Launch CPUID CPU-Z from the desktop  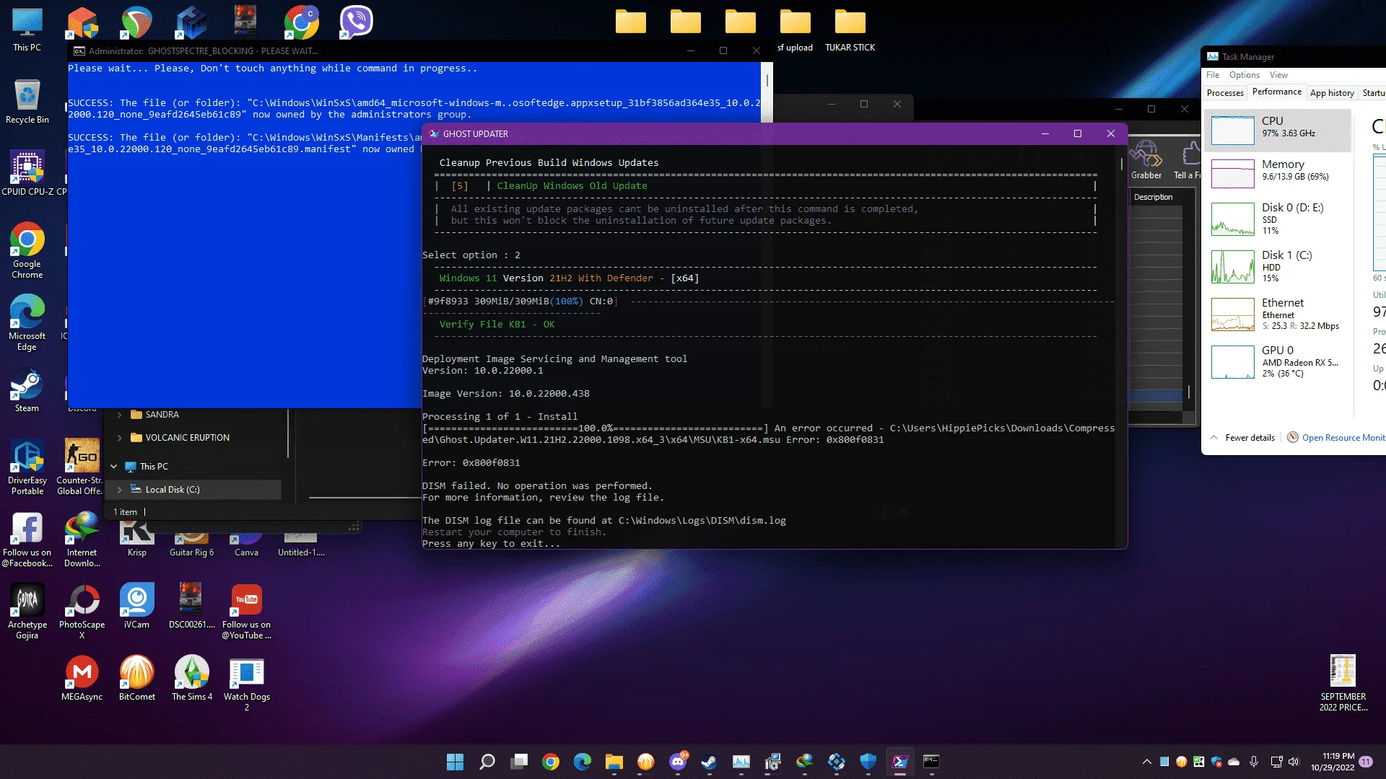pos(27,173)
